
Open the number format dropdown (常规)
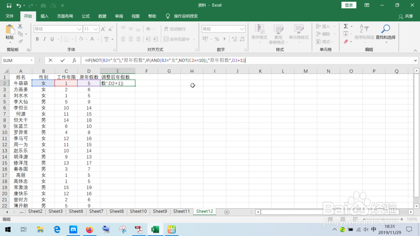click(242, 29)
